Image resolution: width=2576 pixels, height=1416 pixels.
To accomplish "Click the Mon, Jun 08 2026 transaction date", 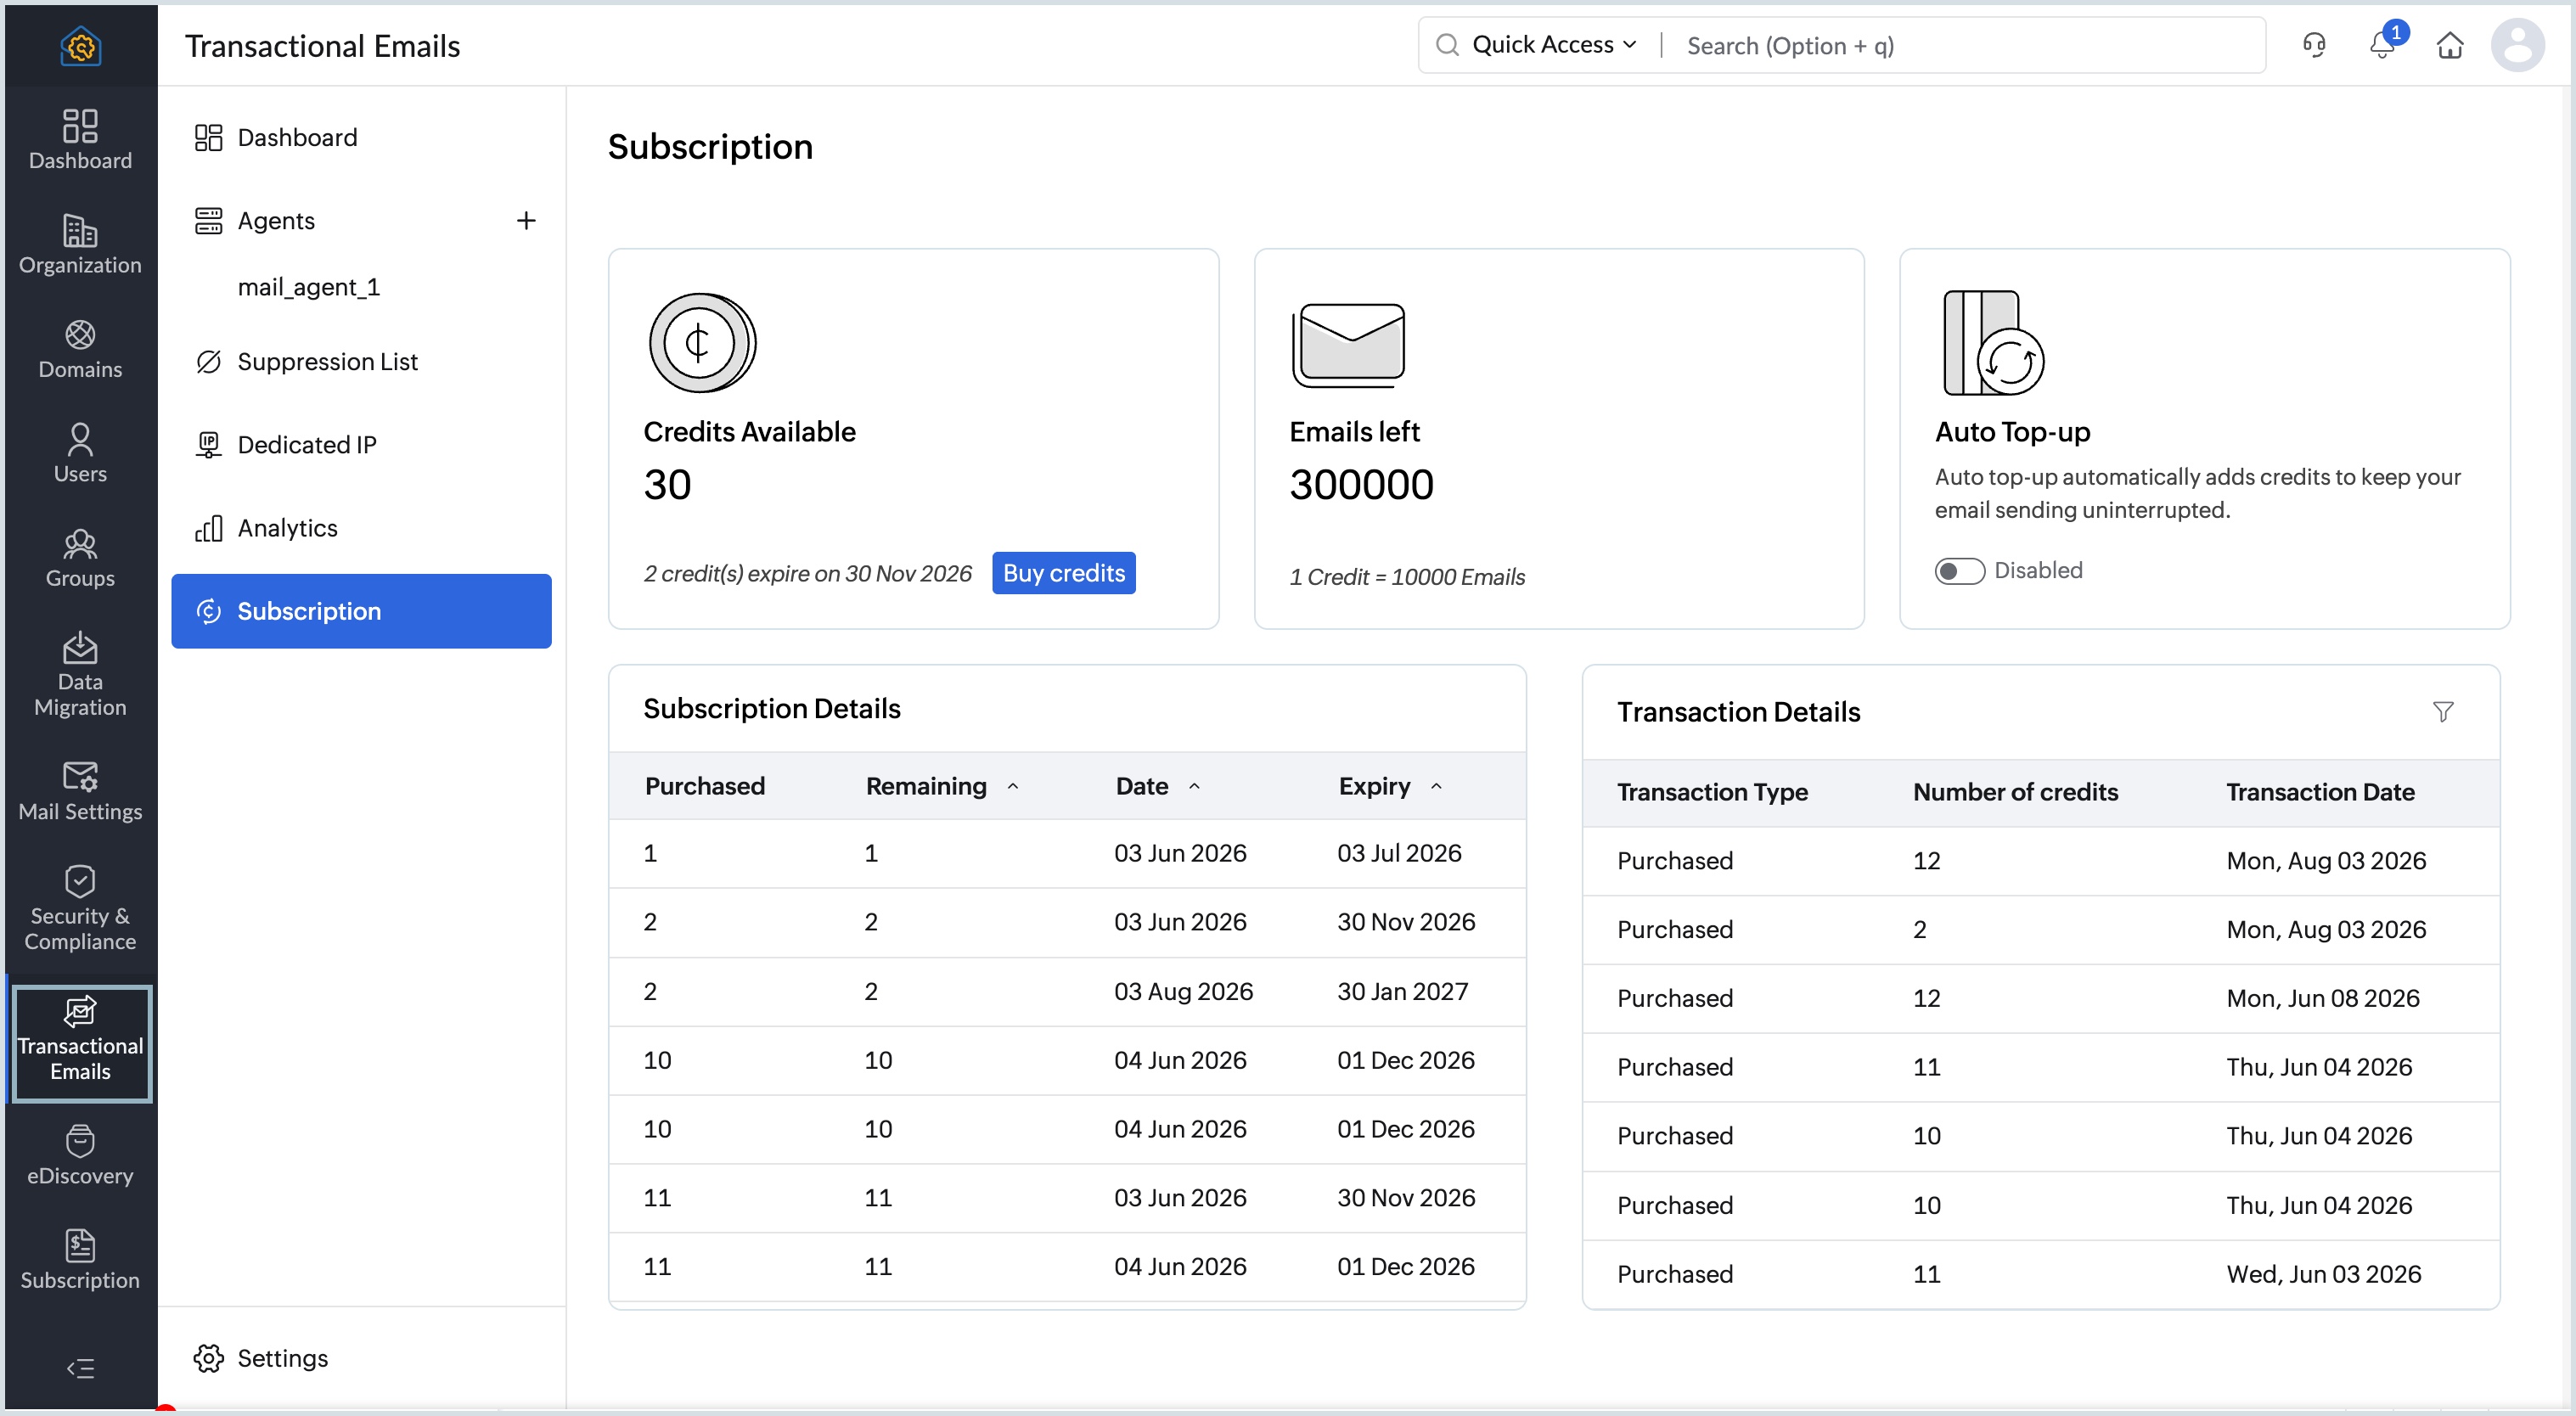I will pyautogui.click(x=2322, y=998).
